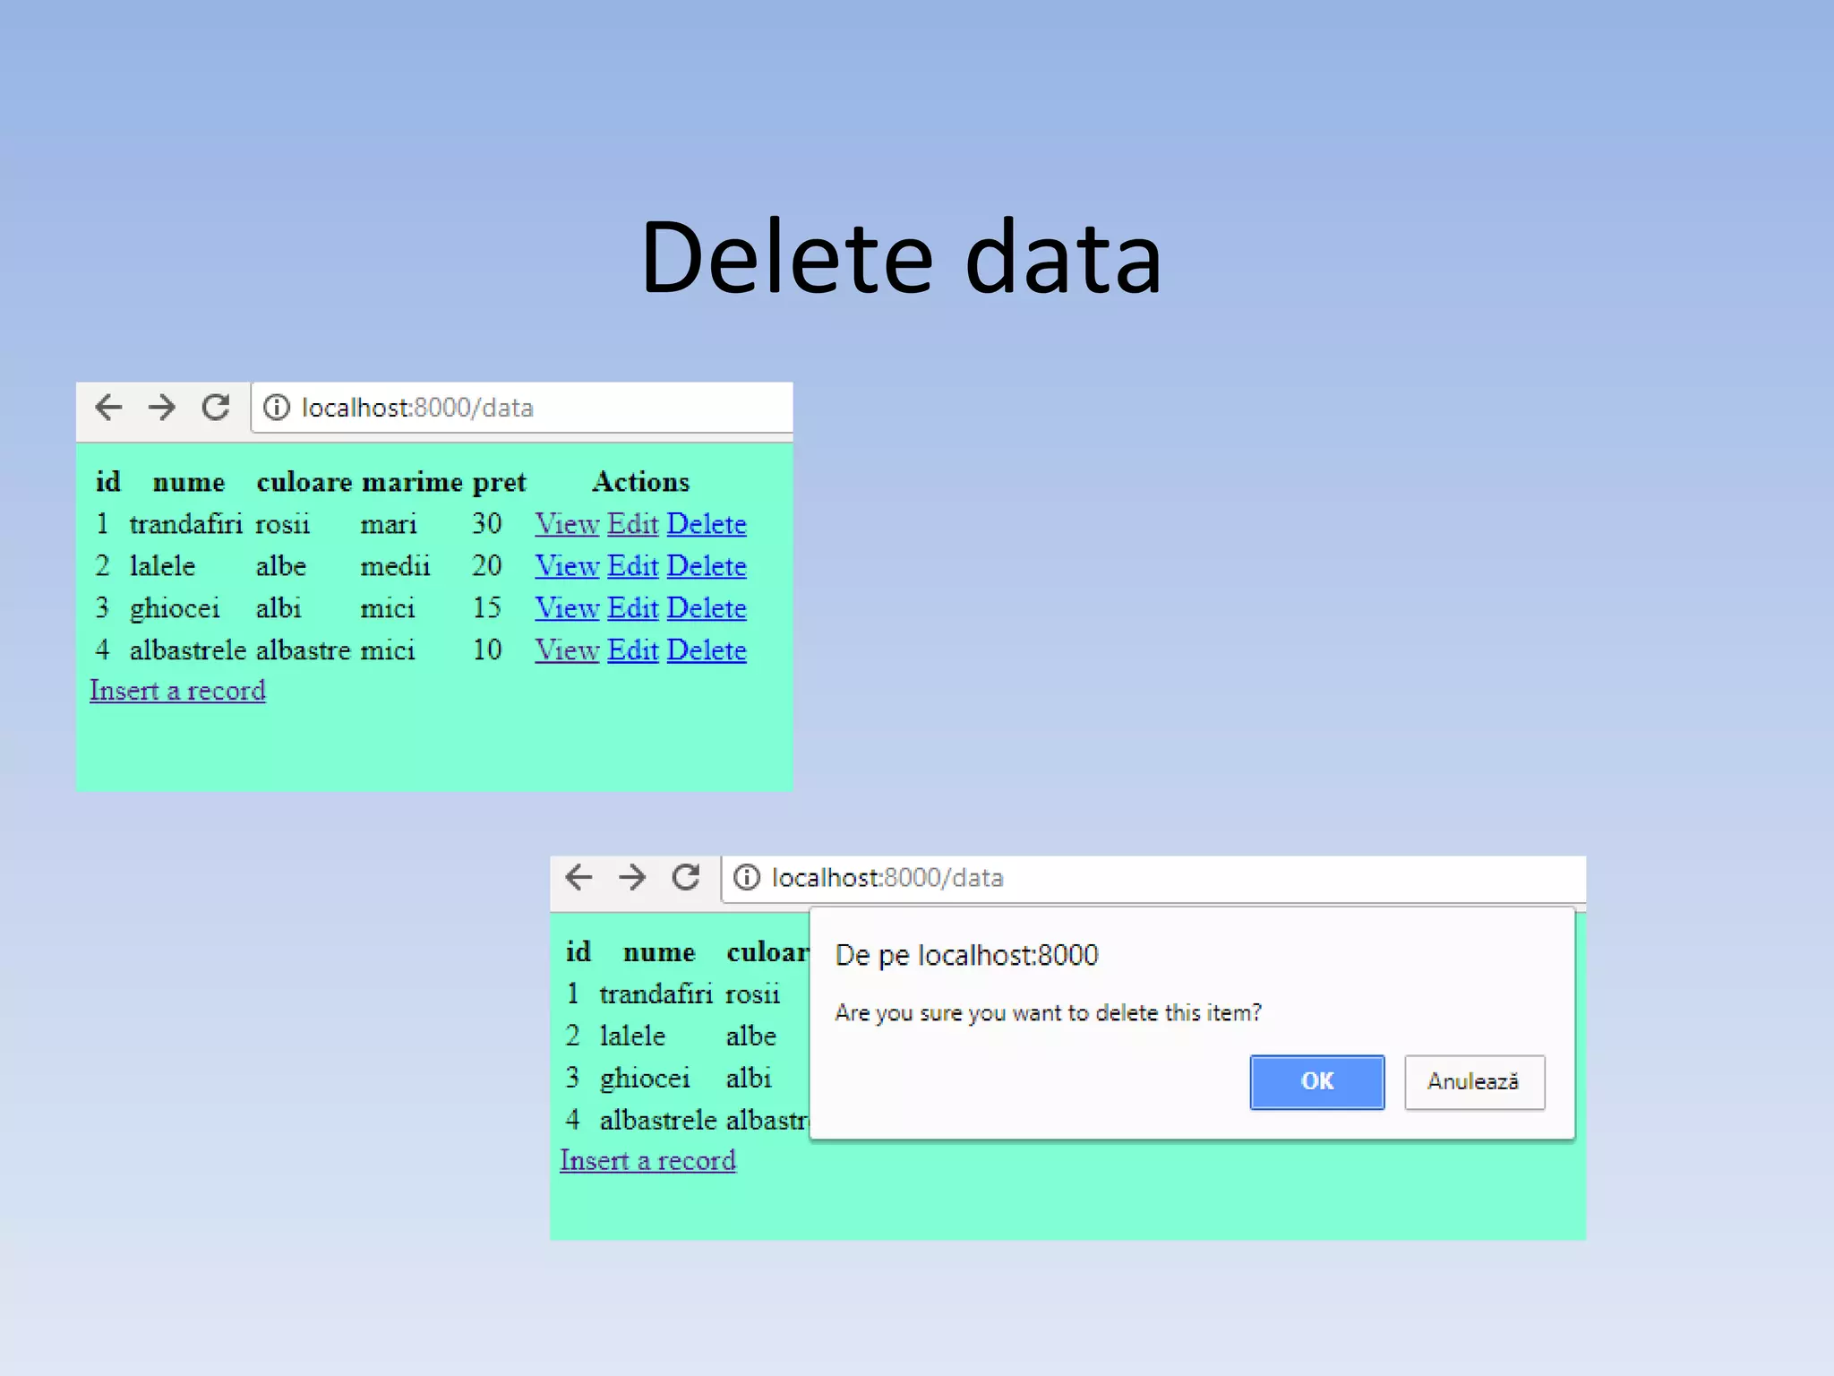Focus lower localhost:8000/data address field
This screenshot has width=1834, height=1376.
click(x=1164, y=877)
